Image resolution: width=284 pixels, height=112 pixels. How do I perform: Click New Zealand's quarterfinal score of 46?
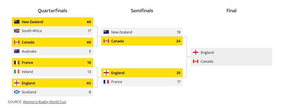(x=89, y=22)
